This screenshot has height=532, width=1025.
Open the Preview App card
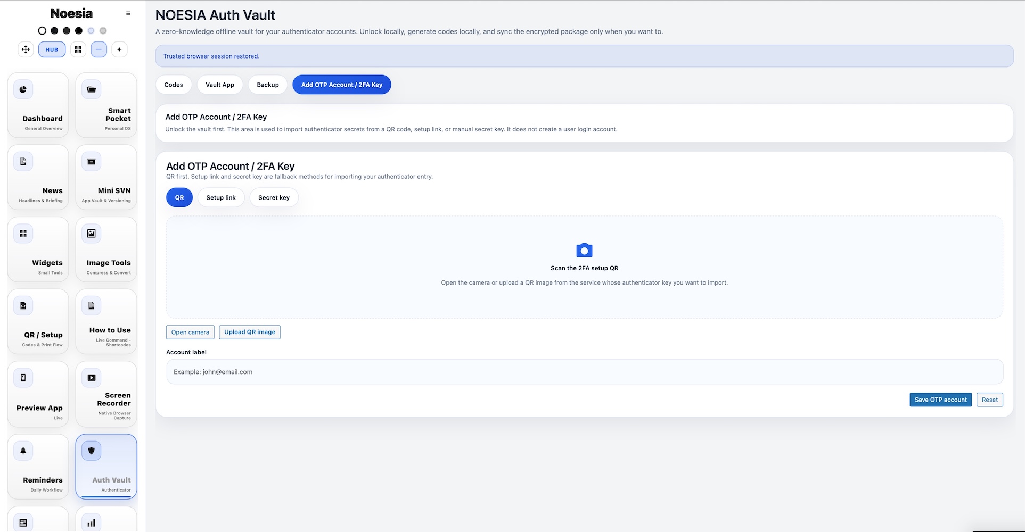pos(38,394)
